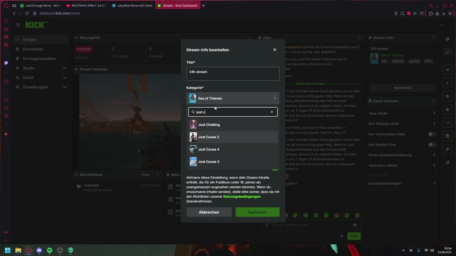Image resolution: width=456 pixels, height=256 pixels.
Task: Open the Stream page in the sidebar
Action: click(41, 40)
